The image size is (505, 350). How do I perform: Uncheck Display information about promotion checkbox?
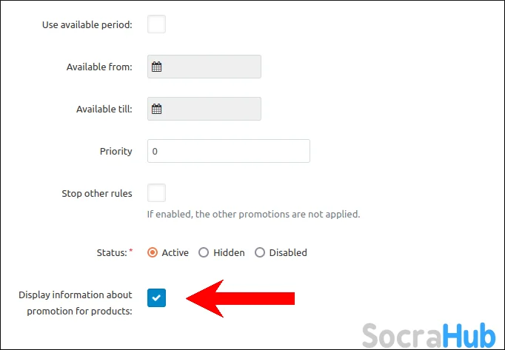156,297
